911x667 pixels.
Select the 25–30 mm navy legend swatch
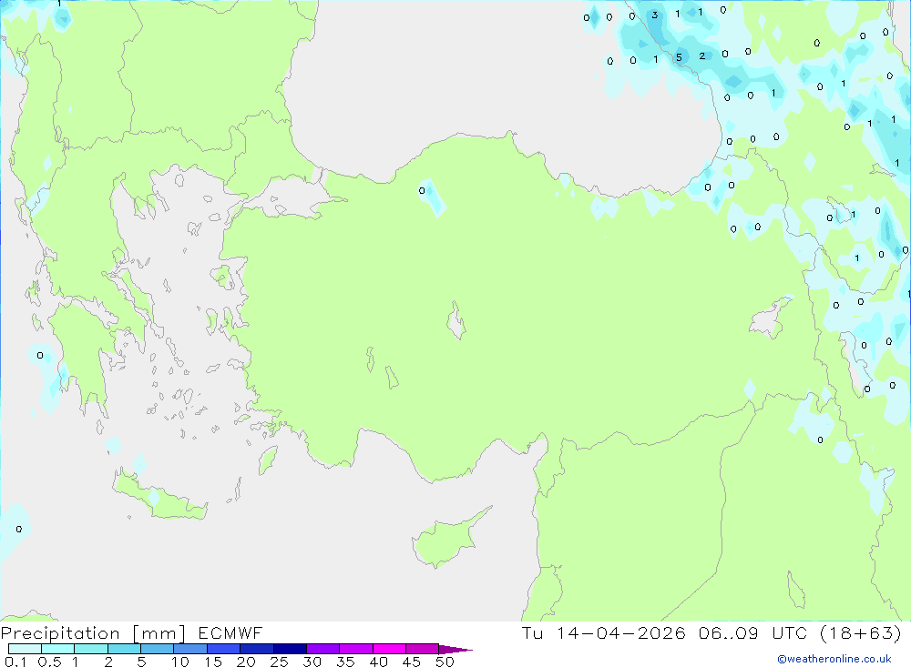pos(290,649)
